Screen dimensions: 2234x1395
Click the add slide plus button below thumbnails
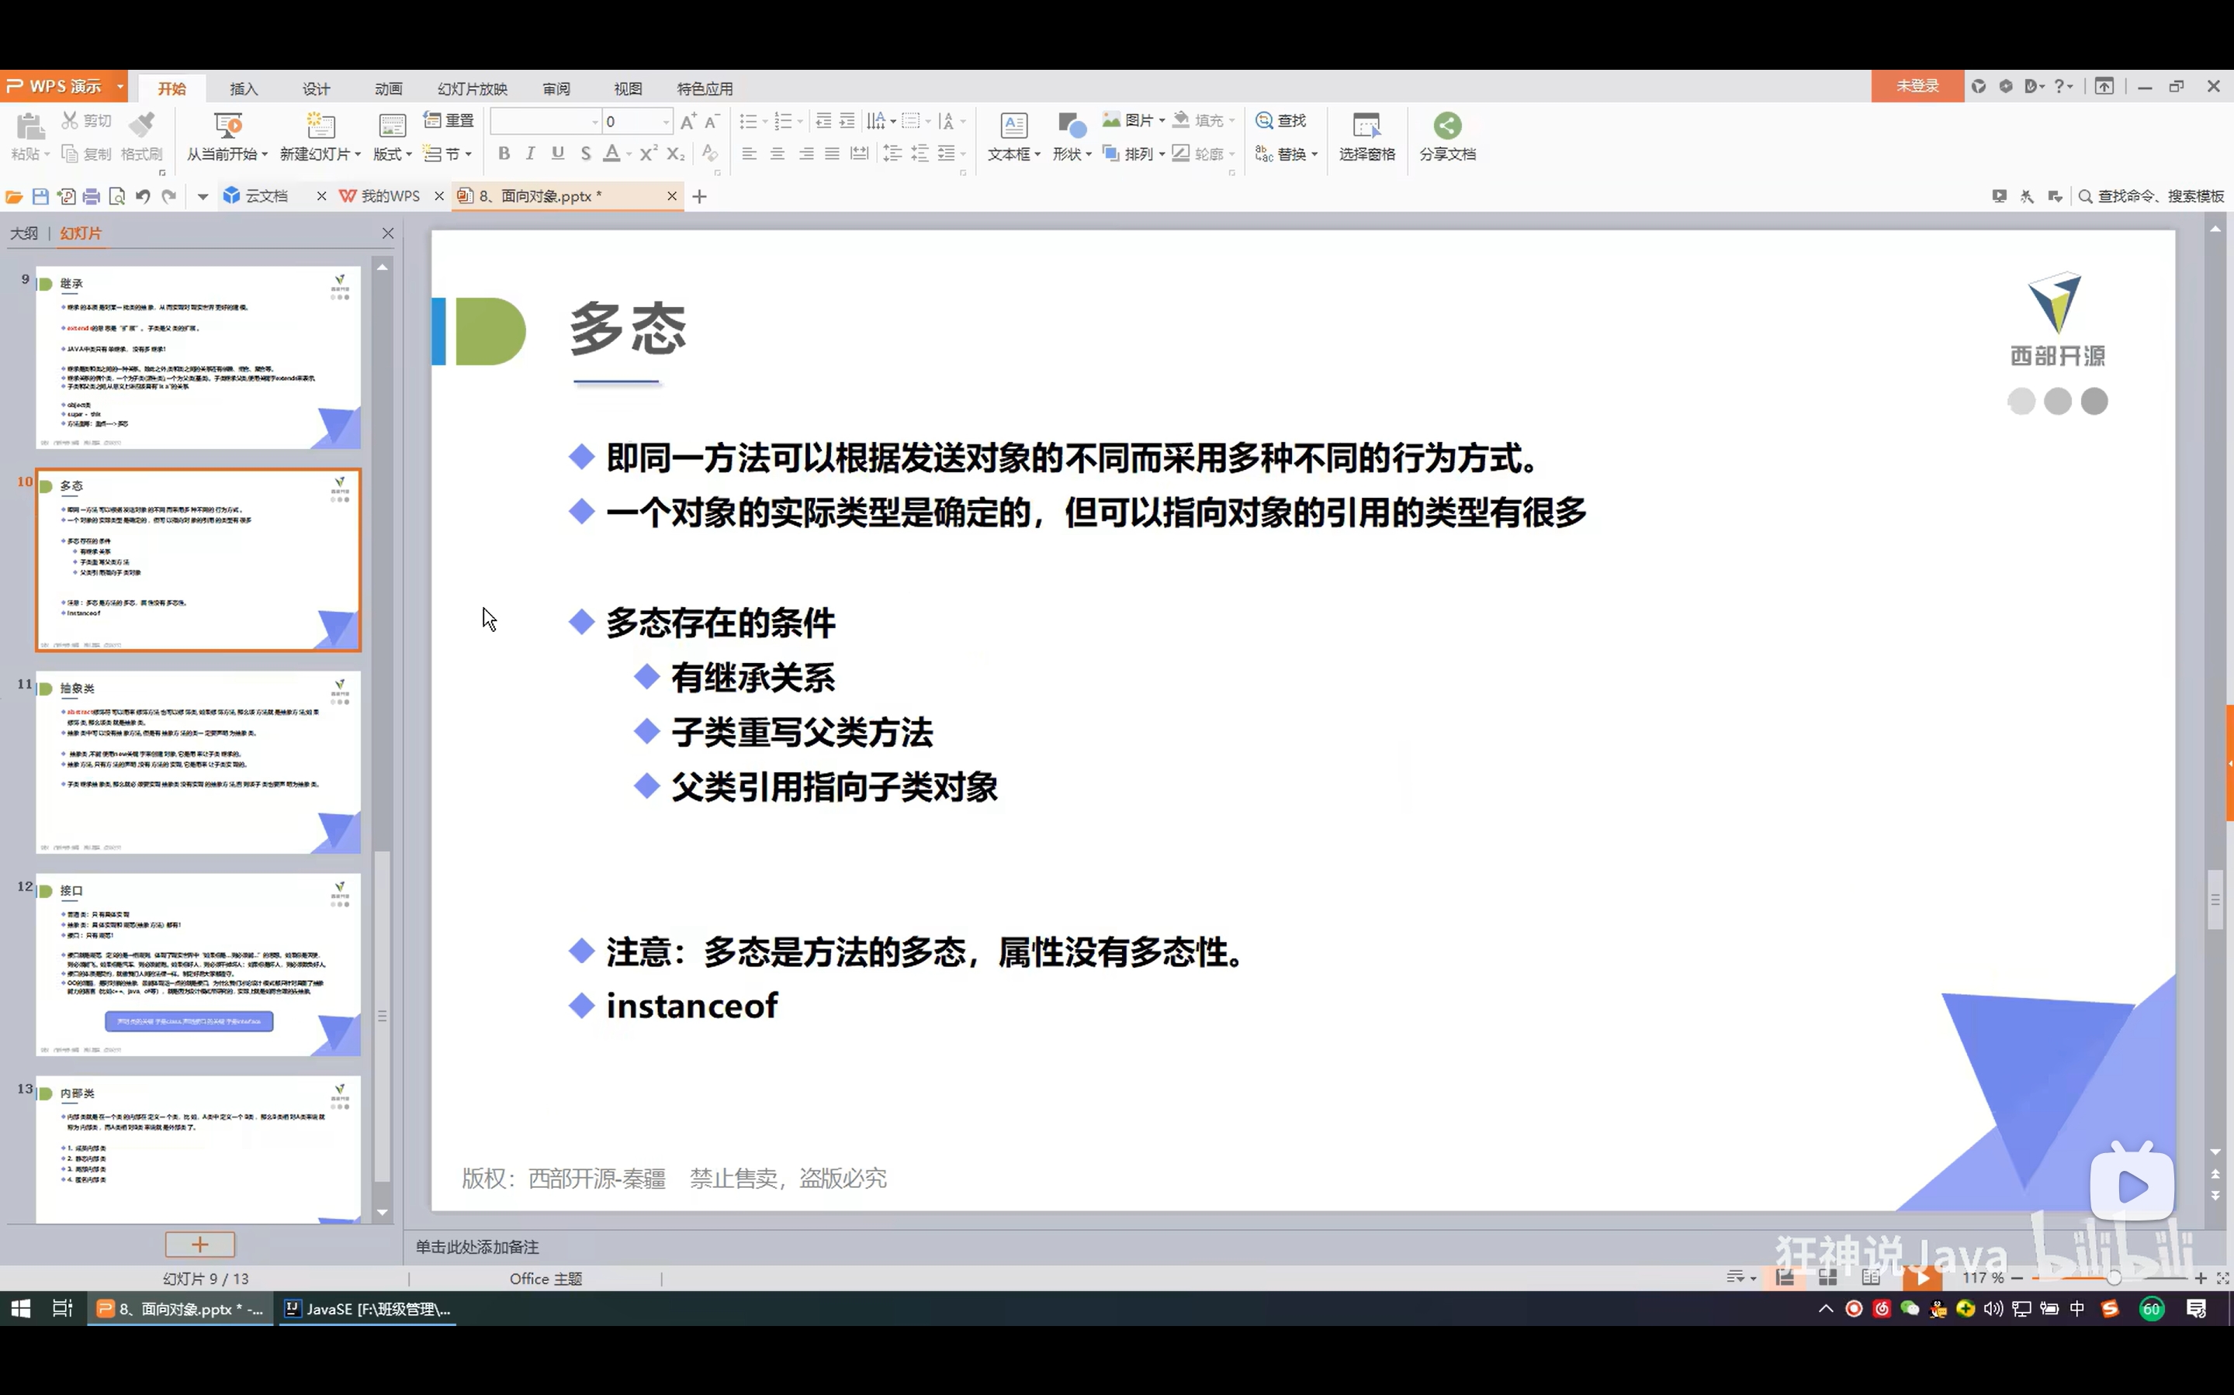point(199,1245)
